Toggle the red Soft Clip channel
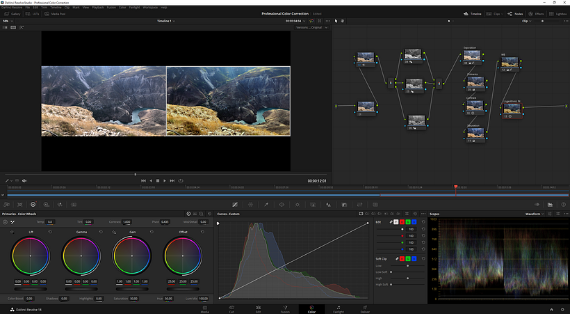Image resolution: width=570 pixels, height=314 pixels. pos(402,258)
